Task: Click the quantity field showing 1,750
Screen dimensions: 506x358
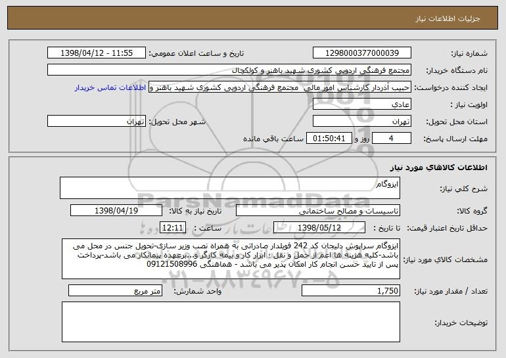Action: pos(351,290)
